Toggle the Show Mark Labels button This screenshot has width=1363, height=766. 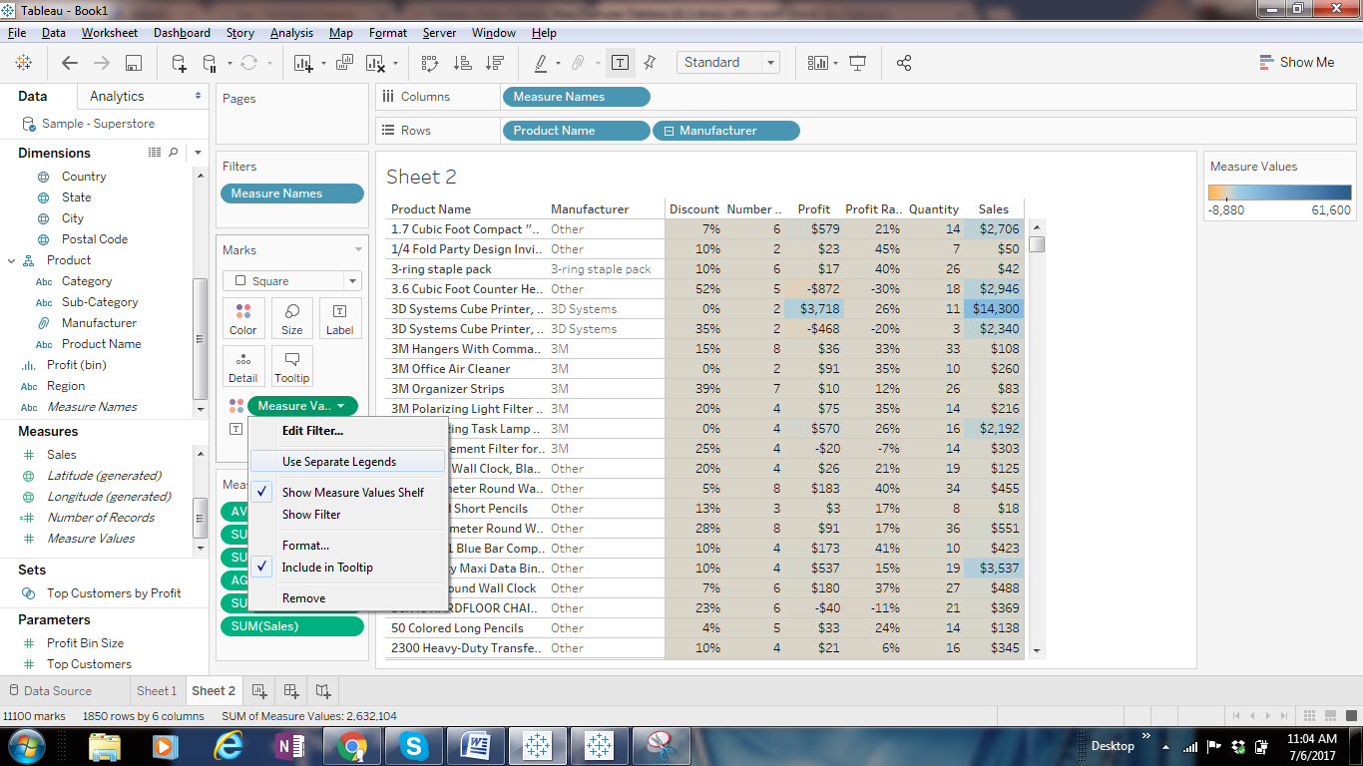click(x=620, y=63)
